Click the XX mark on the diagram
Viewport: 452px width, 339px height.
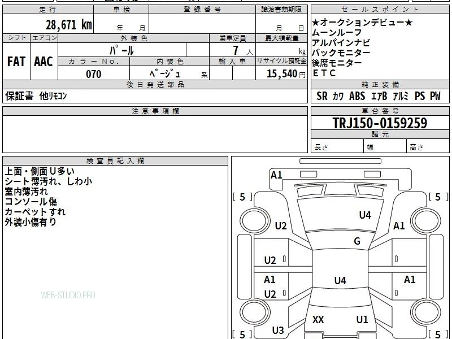(318, 319)
